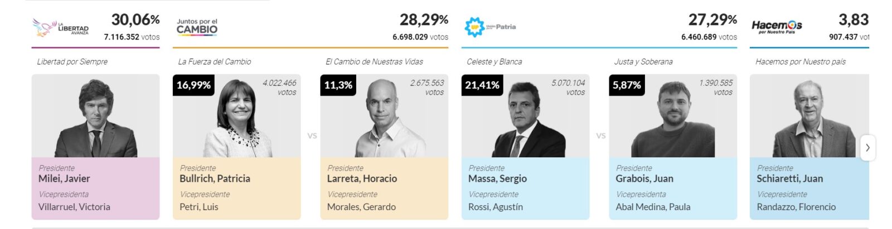
Task: Open Juan Grabois's candidate photo
Action: pyautogui.click(x=673, y=120)
